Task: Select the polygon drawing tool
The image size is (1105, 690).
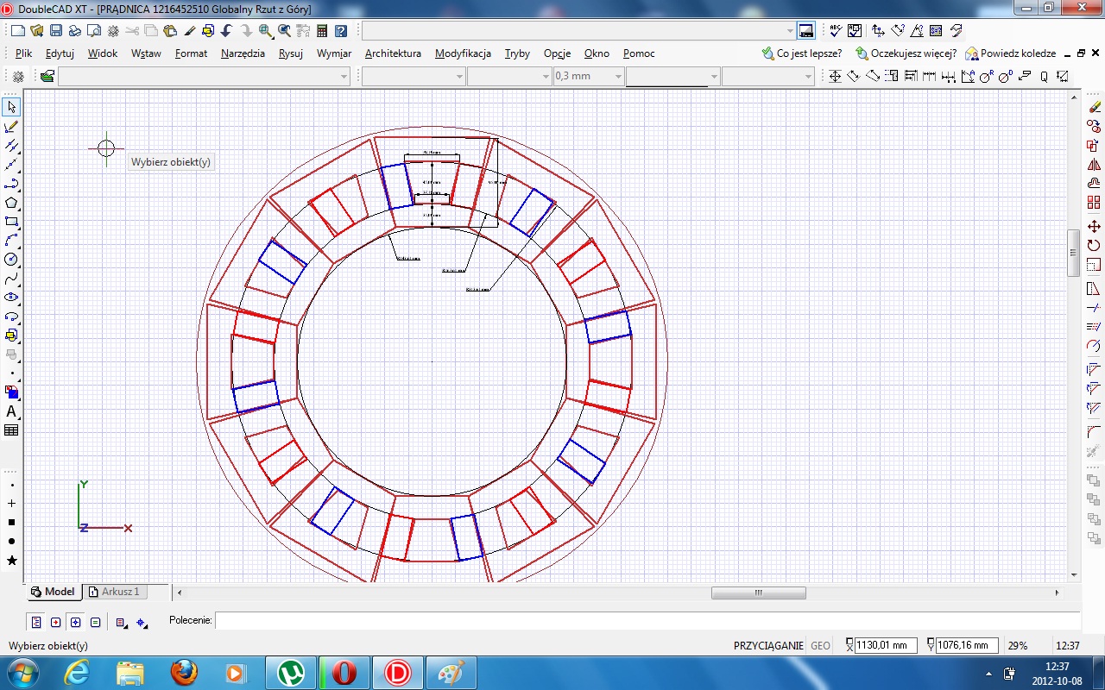Action: pyautogui.click(x=11, y=203)
